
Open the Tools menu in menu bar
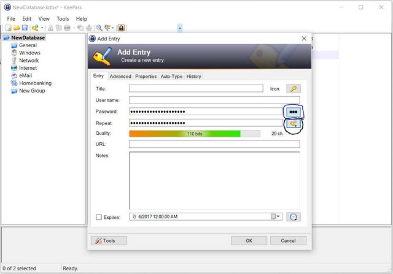63,19
